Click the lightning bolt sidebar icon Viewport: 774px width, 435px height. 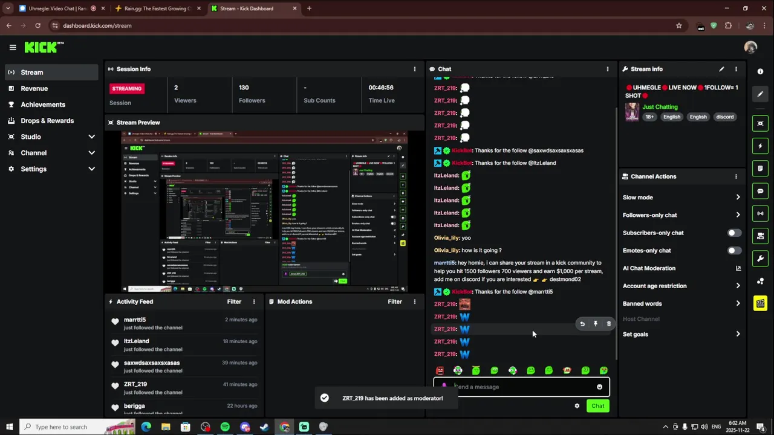(x=760, y=146)
